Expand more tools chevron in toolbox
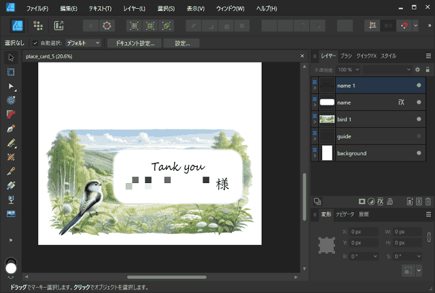Viewport: 435px width, 293px height. [11, 240]
